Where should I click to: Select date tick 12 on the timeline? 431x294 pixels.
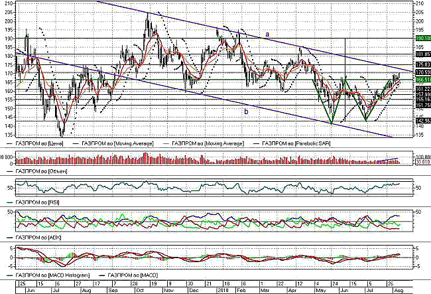[x=299, y=284]
